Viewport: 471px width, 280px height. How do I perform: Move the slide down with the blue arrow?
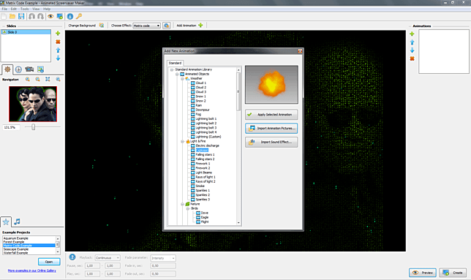(58, 58)
